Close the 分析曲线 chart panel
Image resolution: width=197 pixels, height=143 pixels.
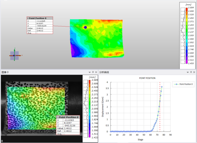coord(194,72)
